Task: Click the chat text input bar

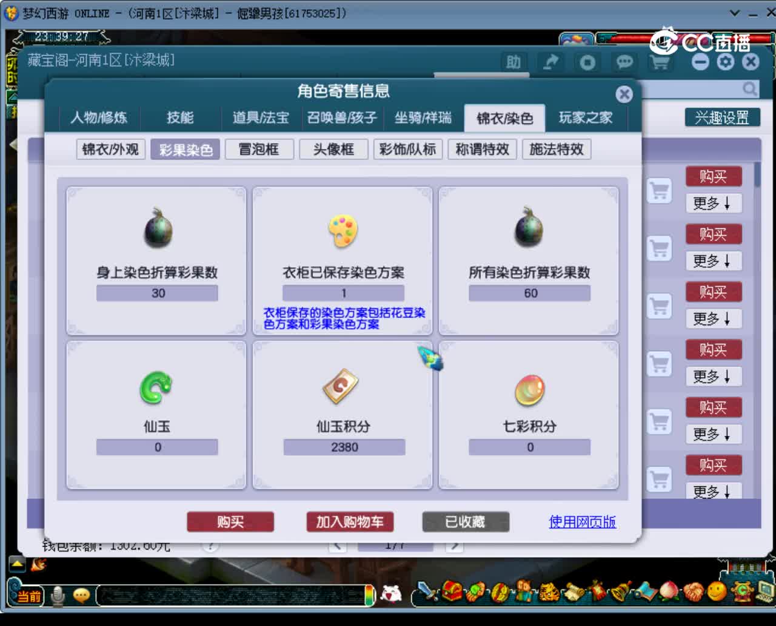Action: point(233,596)
